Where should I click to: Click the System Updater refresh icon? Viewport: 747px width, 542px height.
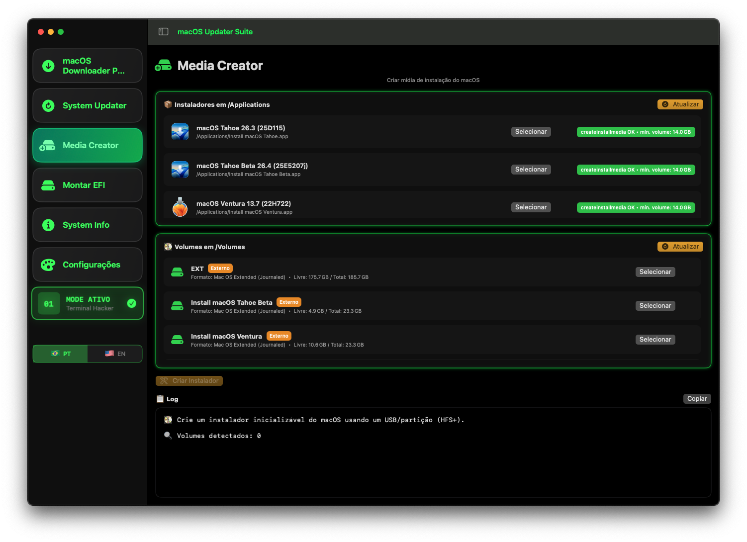click(48, 105)
